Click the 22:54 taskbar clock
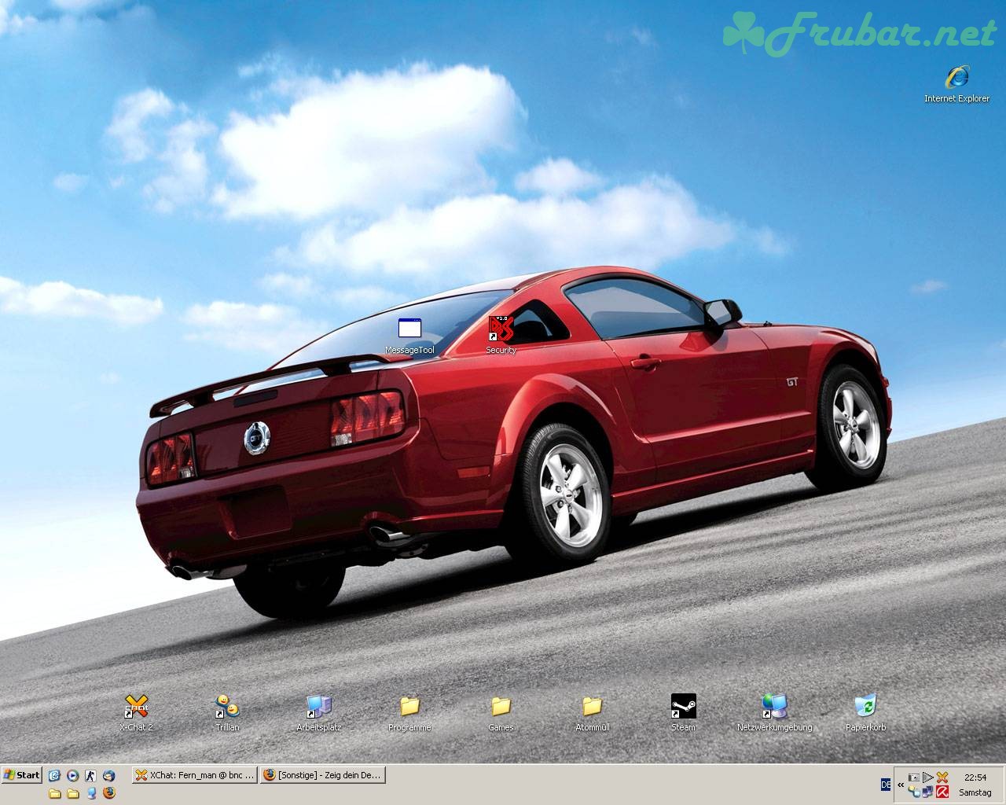 point(975,777)
